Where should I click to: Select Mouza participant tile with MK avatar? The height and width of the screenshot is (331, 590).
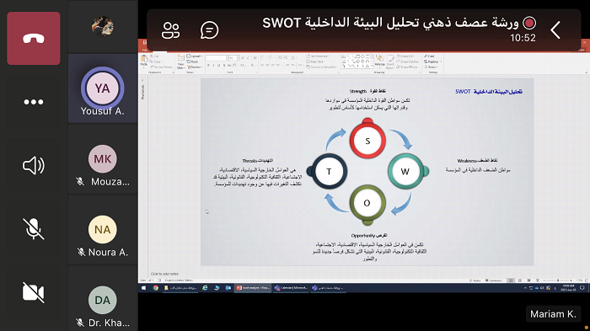[102, 159]
